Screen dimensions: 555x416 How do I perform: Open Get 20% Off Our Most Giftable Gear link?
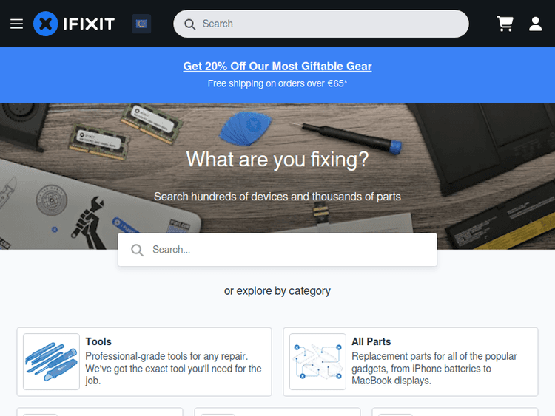click(x=277, y=66)
